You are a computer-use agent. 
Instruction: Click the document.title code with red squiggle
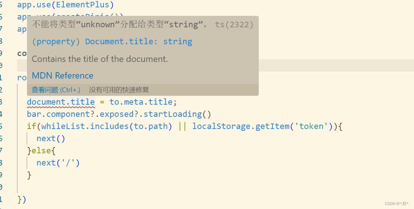click(61, 102)
